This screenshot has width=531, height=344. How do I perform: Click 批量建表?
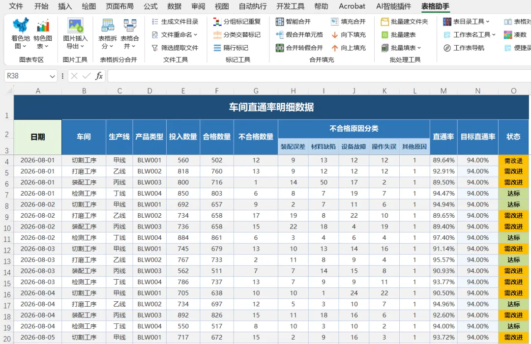pos(398,35)
